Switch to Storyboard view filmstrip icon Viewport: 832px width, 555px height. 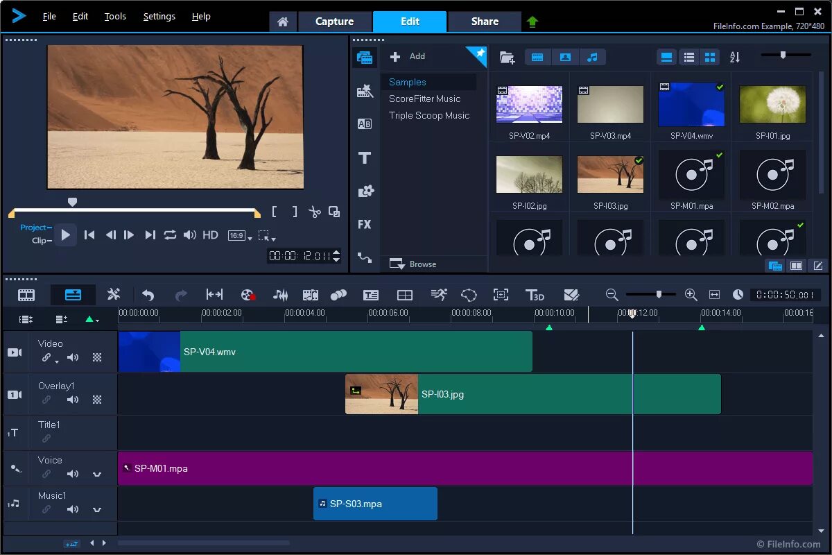pyautogui.click(x=26, y=295)
